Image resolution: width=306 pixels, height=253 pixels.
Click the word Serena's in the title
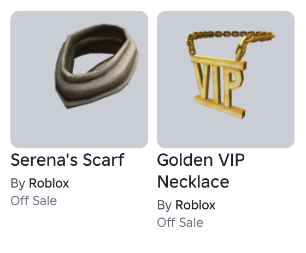click(x=45, y=160)
